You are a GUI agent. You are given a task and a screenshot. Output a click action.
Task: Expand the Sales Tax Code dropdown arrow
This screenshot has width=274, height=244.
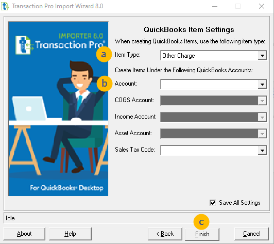pyautogui.click(x=262, y=150)
